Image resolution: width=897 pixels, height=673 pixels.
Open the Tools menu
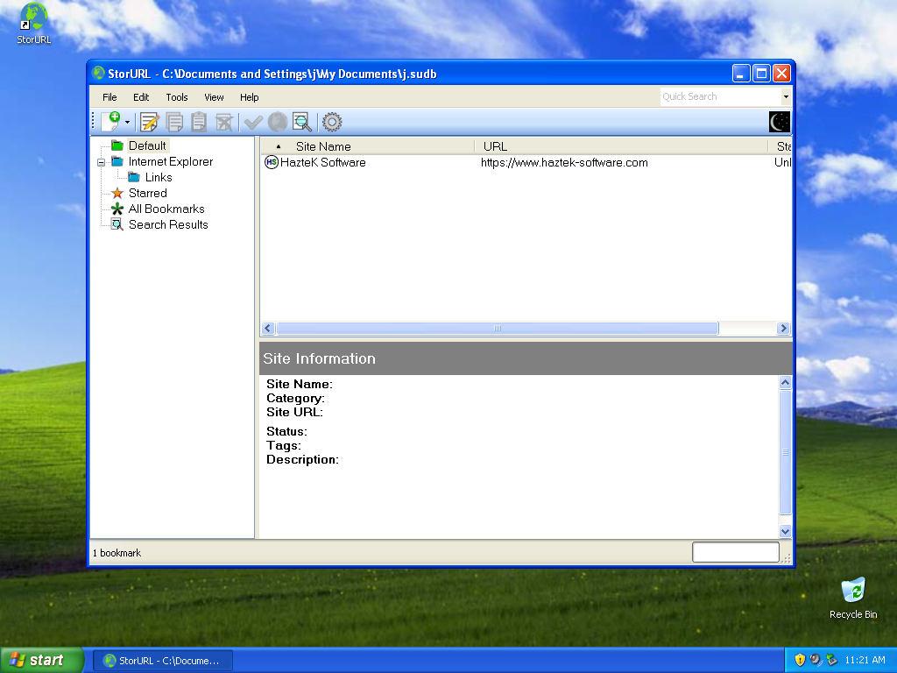pos(177,97)
